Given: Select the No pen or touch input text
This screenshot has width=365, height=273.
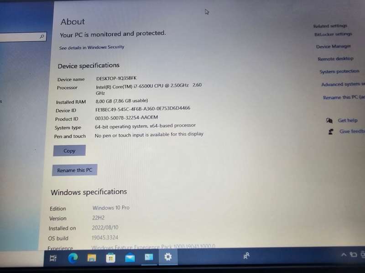Looking at the screenshot, I should [x=149, y=135].
